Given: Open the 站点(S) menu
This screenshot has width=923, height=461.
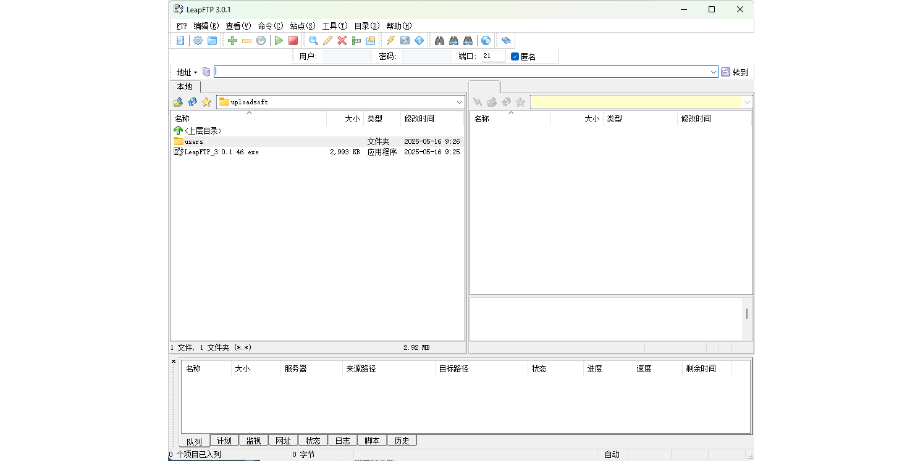Looking at the screenshot, I should point(302,26).
